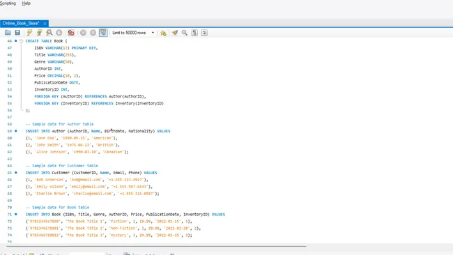Image resolution: width=453 pixels, height=255 pixels.
Task: Toggle auto-commit mode icon
Action: (103, 33)
